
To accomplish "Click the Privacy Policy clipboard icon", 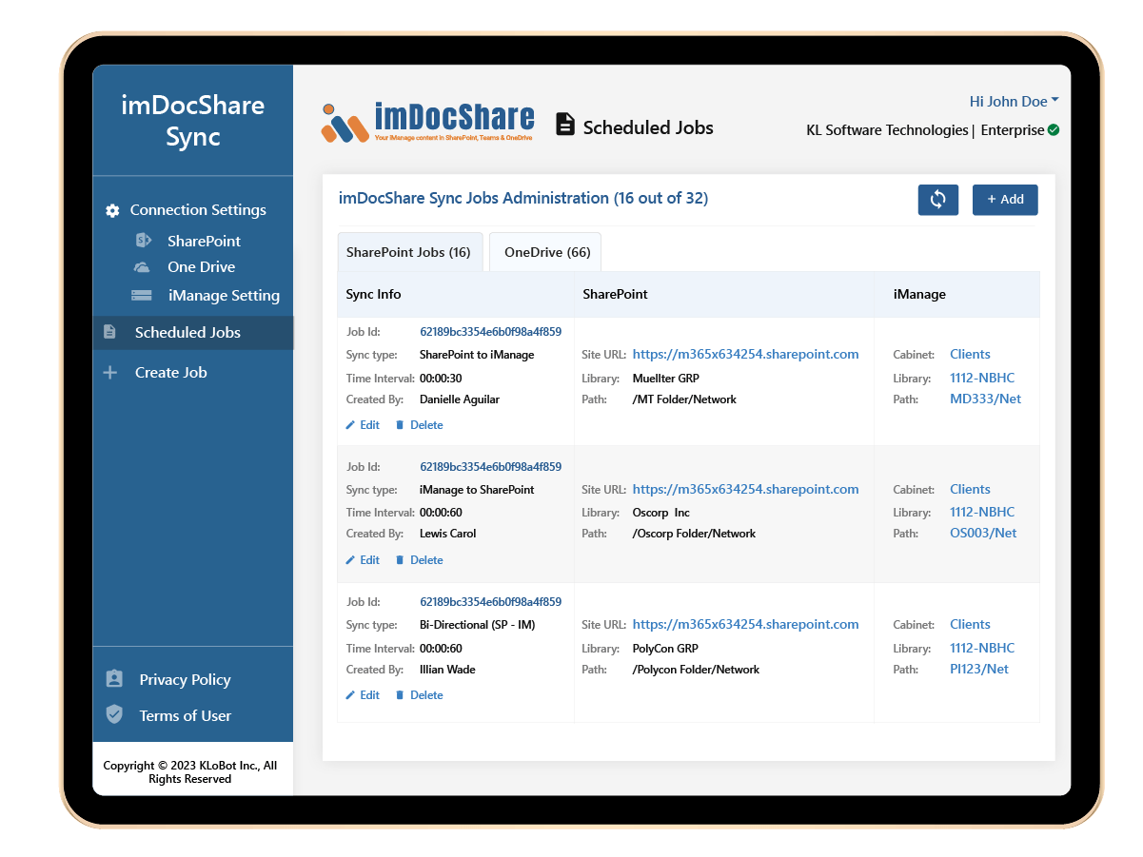I will pos(114,679).
